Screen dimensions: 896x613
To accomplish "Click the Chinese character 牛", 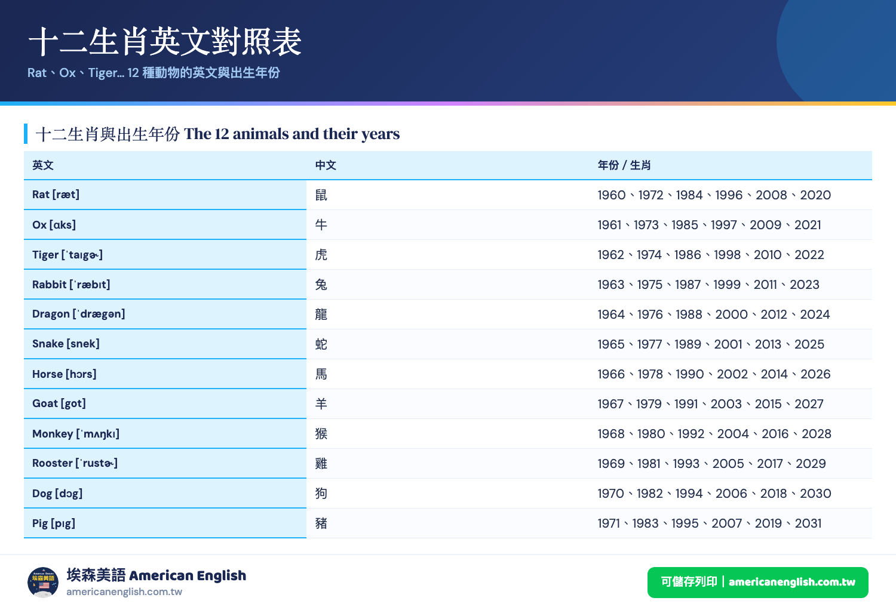I will pos(321,225).
